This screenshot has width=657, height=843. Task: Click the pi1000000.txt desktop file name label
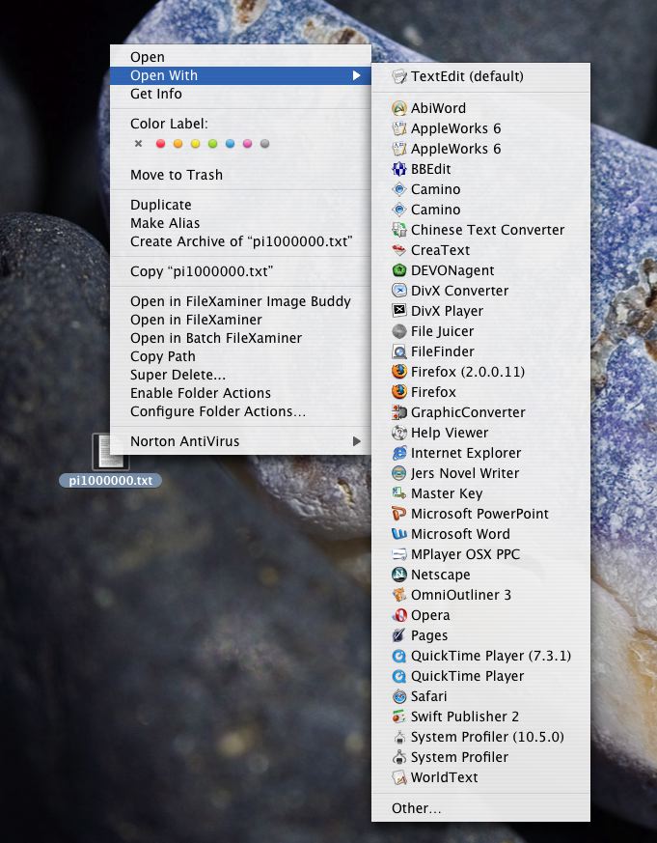pos(111,481)
